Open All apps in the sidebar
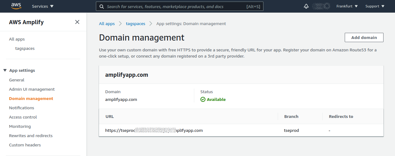This screenshot has width=395, height=156. pos(17,39)
